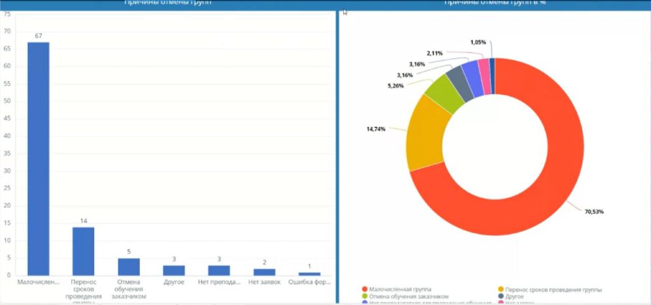Click the red legend dot for Малочисленная группа

click(365, 290)
